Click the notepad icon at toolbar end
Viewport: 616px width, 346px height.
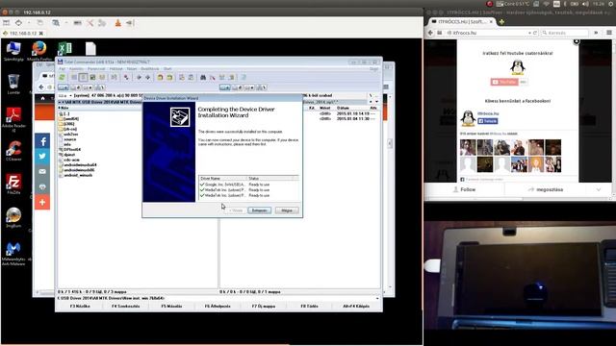point(244,77)
